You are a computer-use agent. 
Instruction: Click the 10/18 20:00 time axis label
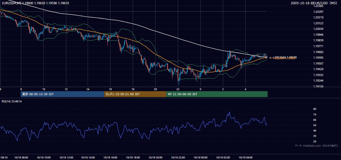click(x=156, y=157)
